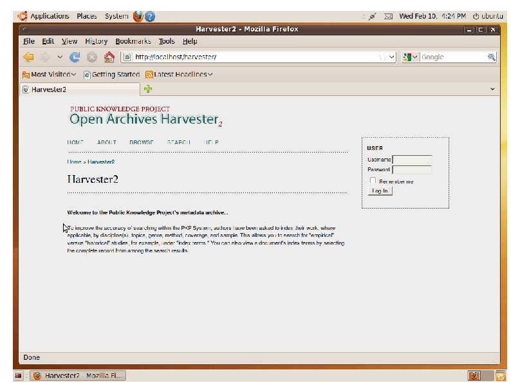Open the ABOUT navigation link
Viewport: 511px width, 383px height.
(x=107, y=142)
